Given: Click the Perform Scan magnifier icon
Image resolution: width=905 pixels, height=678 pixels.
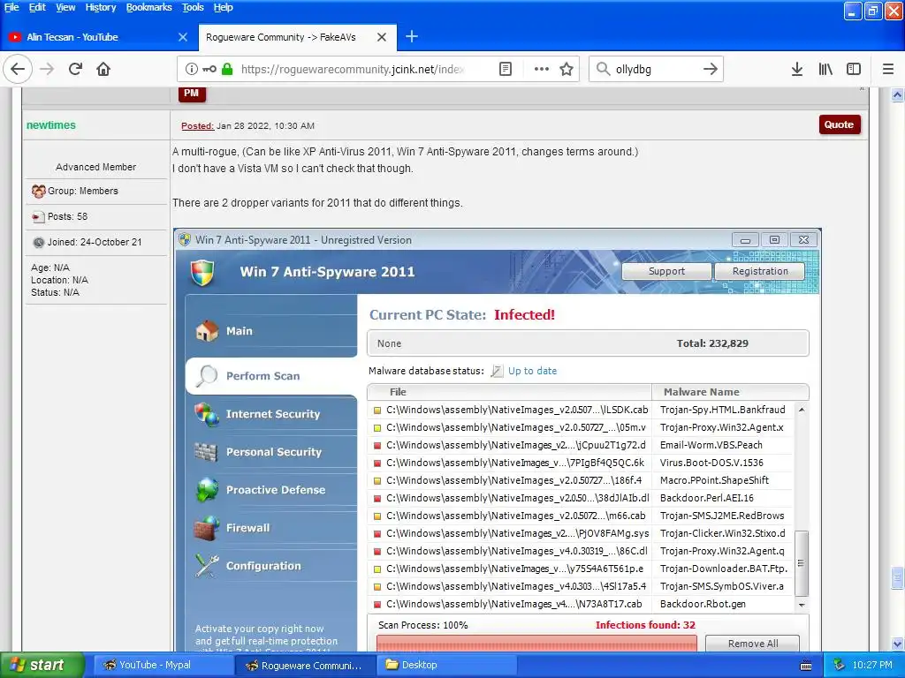Looking at the screenshot, I should click(207, 376).
